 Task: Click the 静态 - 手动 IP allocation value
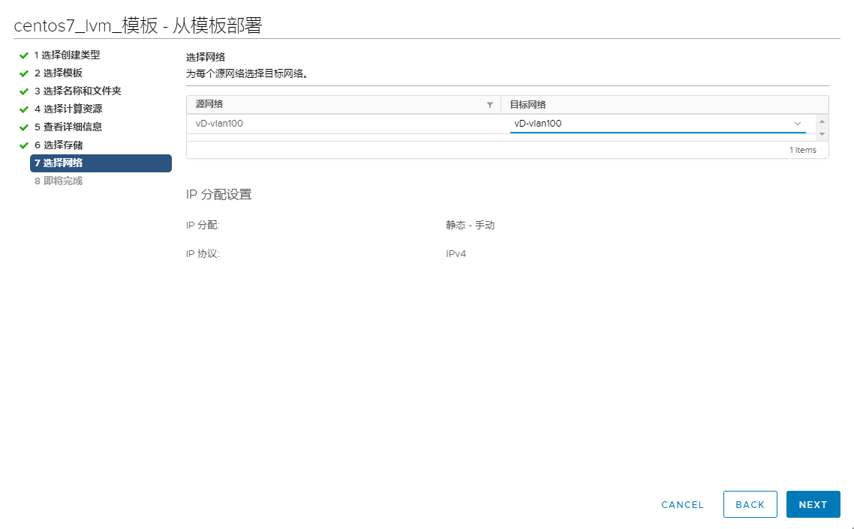point(470,225)
